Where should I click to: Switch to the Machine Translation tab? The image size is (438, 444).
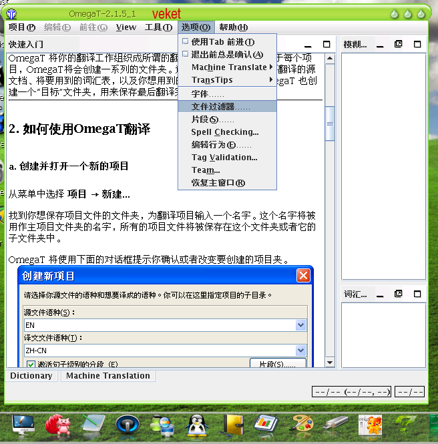click(x=108, y=376)
